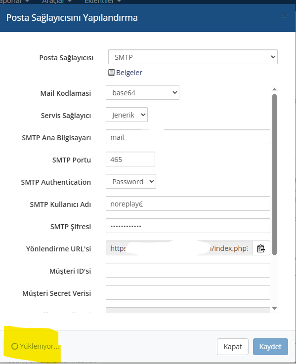Click the SMTP Portu field showing 465
296x364 pixels.
130,159
